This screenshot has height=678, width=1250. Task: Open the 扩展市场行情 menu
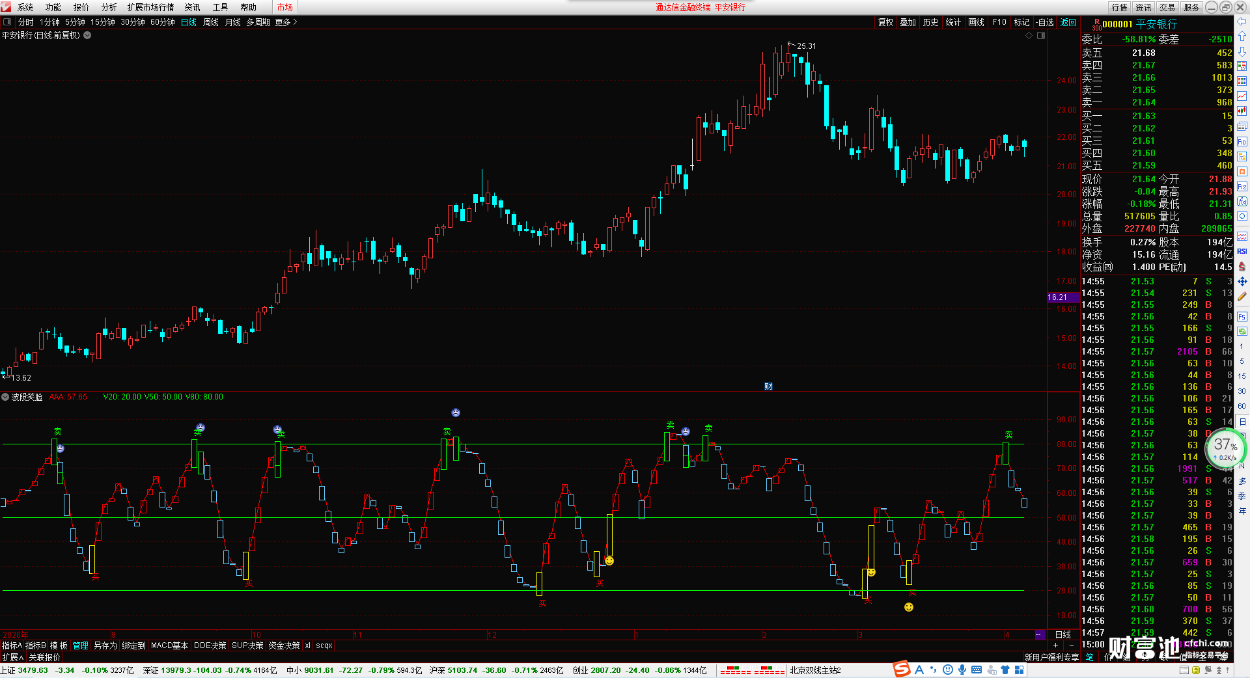click(151, 7)
